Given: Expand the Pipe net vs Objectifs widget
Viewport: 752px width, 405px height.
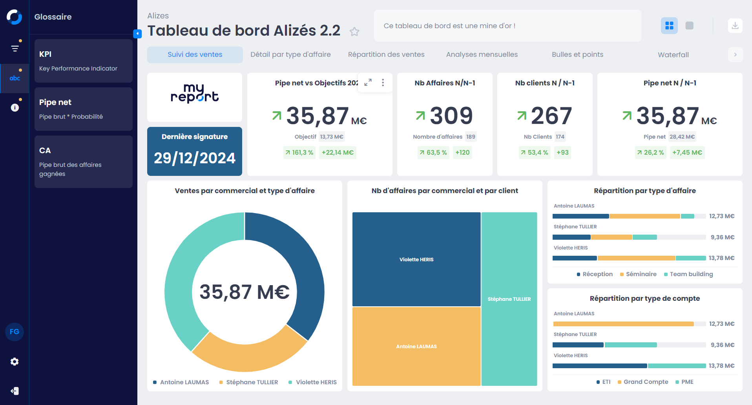Looking at the screenshot, I should 368,83.
